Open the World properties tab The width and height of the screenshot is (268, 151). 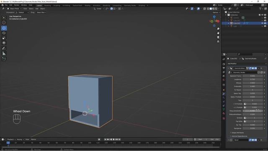coord(224,80)
